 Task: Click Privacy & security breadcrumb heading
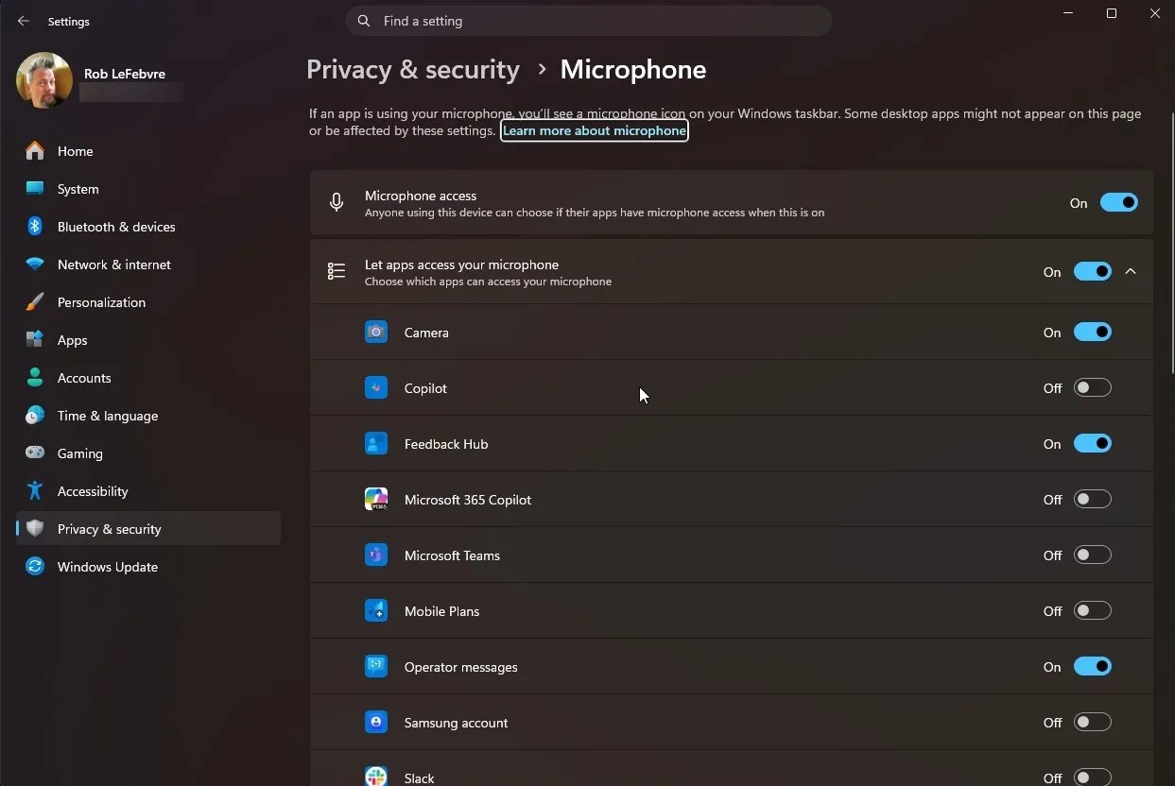coord(413,70)
